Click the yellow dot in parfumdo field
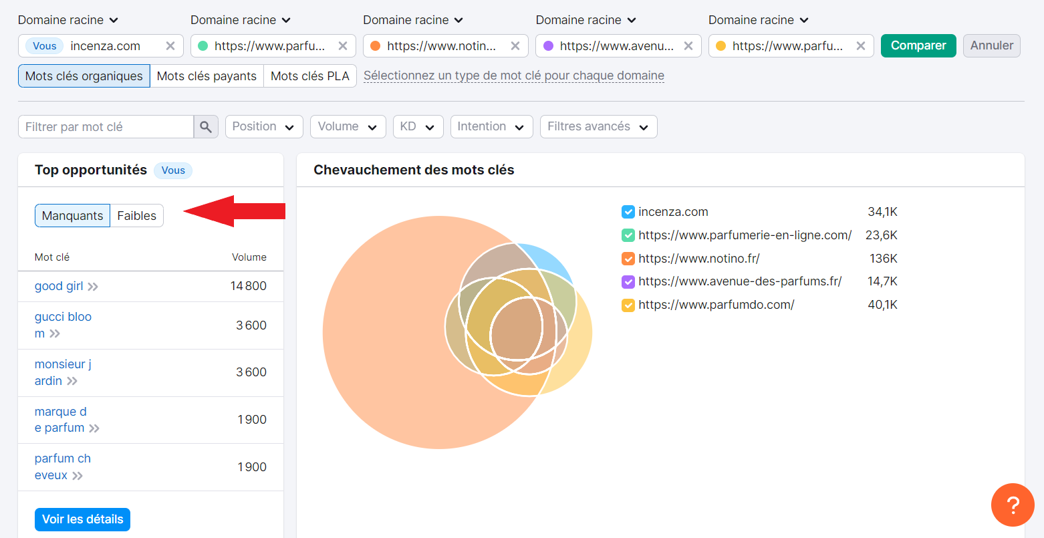The width and height of the screenshot is (1044, 538). [x=721, y=46]
